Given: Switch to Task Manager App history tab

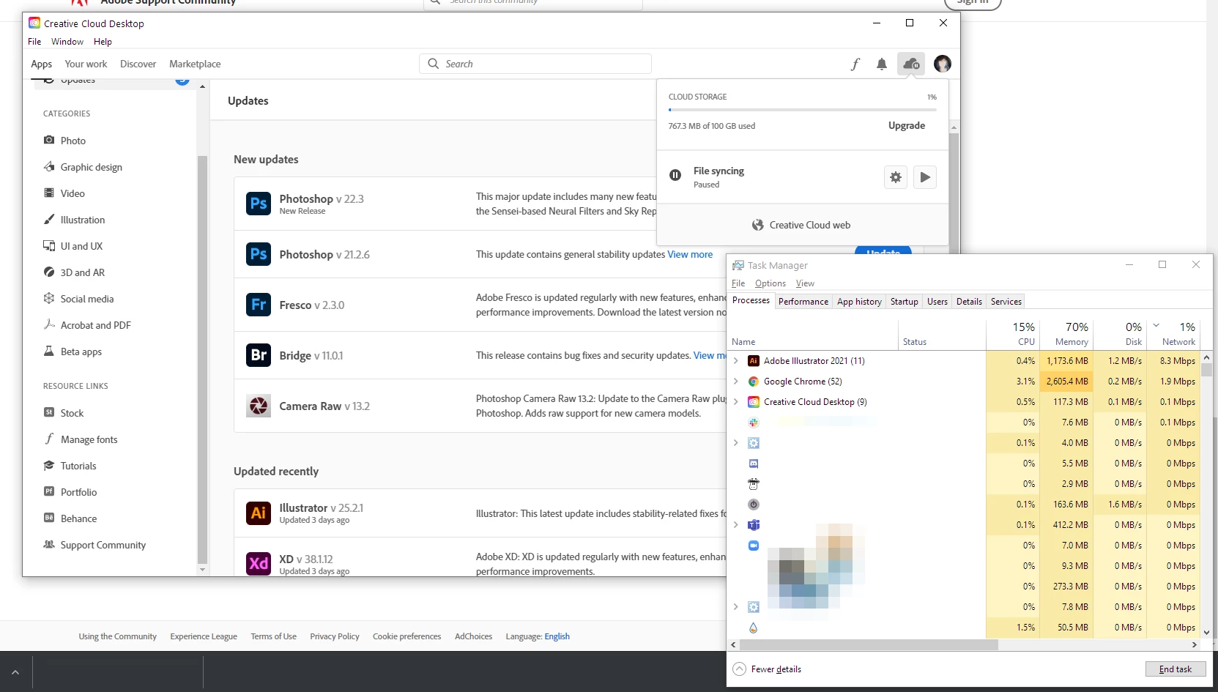Looking at the screenshot, I should coord(859,302).
